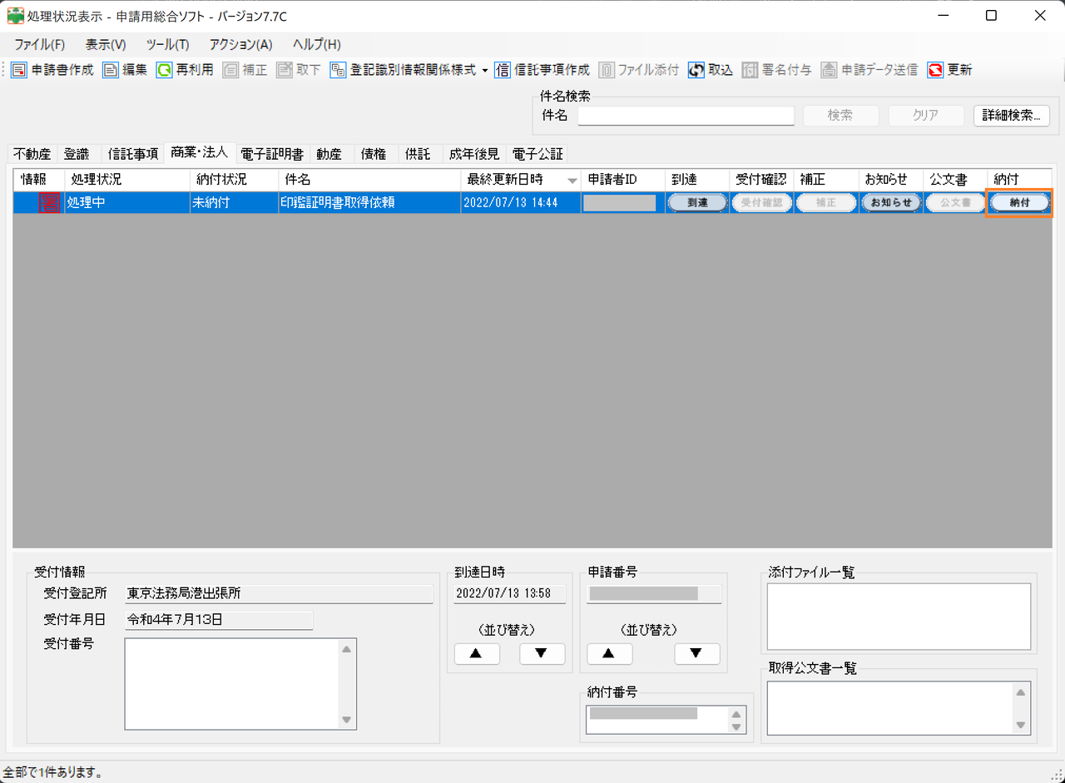This screenshot has height=783, width=1065.
Task: Click the 到達 button in the row
Action: (x=696, y=202)
